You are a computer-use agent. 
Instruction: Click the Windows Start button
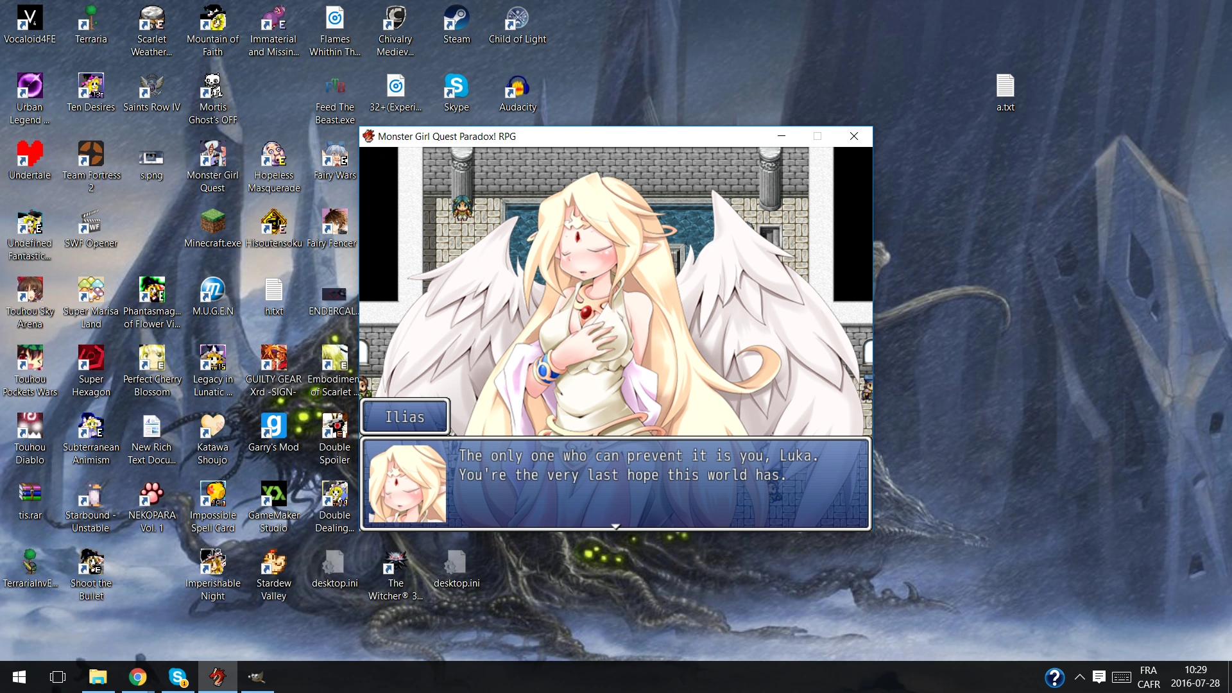pos(19,677)
